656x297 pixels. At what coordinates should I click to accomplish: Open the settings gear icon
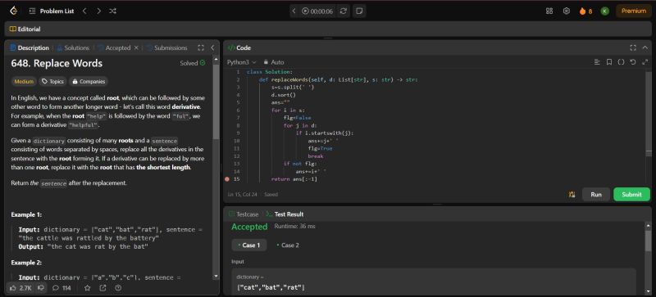pyautogui.click(x=567, y=11)
